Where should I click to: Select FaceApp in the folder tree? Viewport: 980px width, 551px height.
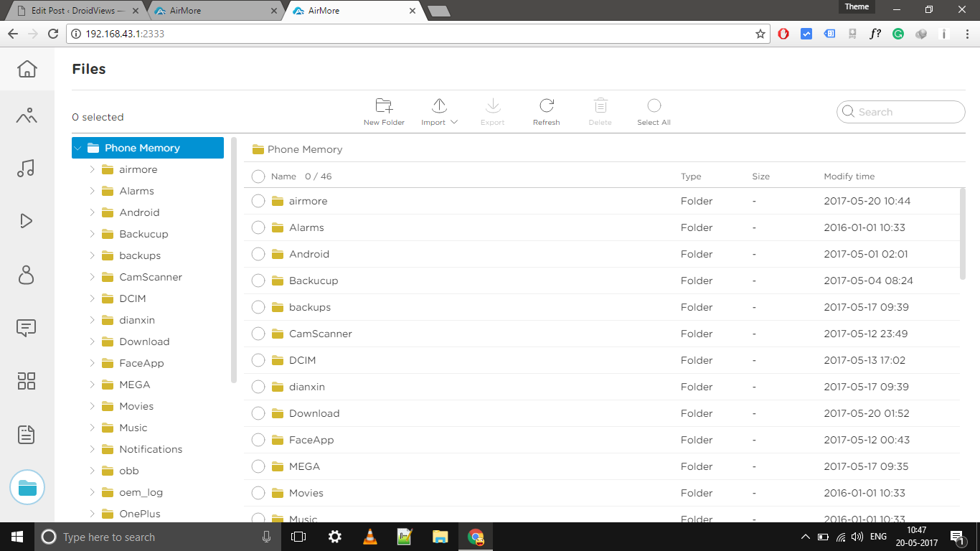(x=142, y=363)
